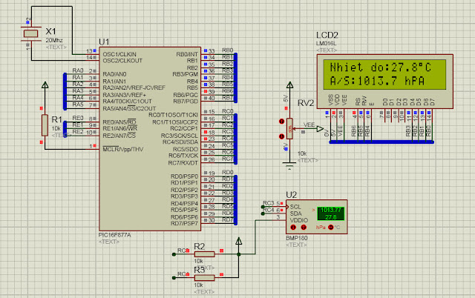Click the <TEXT> placeholder under PIC16F877A
This screenshot has width=475, height=298.
(x=109, y=242)
